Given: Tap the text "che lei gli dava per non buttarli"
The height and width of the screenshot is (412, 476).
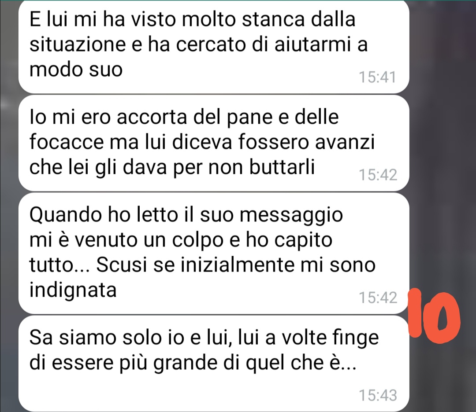Looking at the screenshot, I should pyautogui.click(x=172, y=167).
